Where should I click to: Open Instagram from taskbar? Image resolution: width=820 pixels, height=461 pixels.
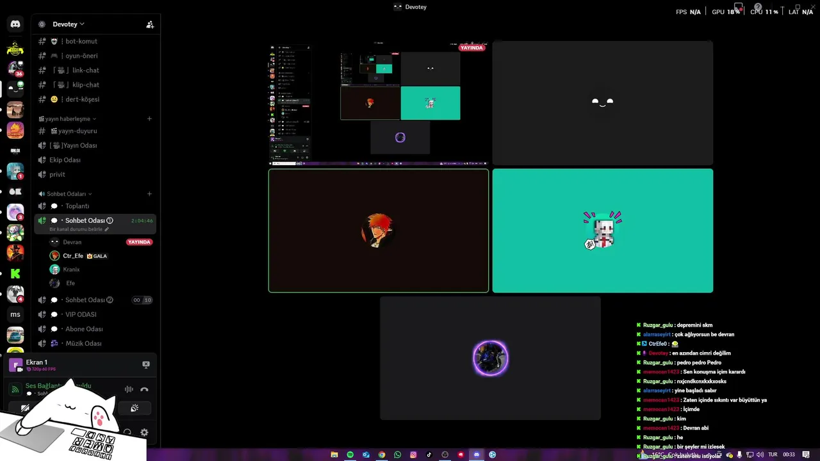tap(413, 455)
